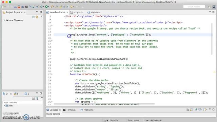Viewport: 217px width, 122px height.
Task: Open the back navigation history dropdown
Action: 74,7
